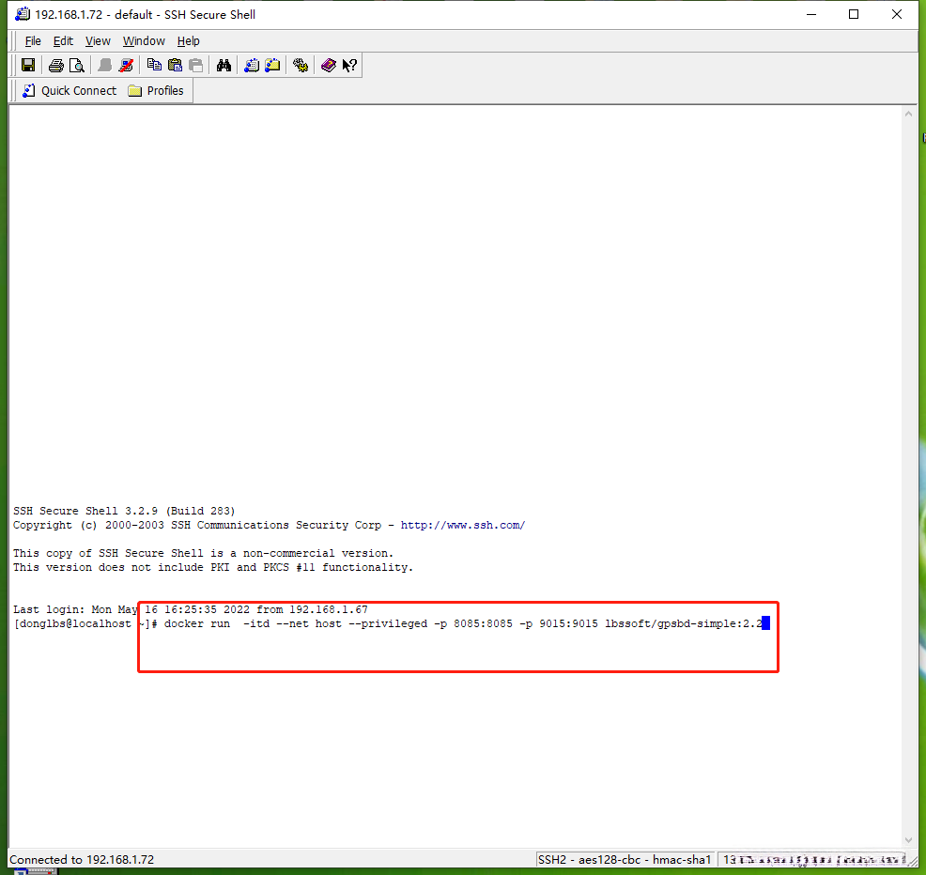Open the Window menu
926x875 pixels.
click(x=144, y=40)
